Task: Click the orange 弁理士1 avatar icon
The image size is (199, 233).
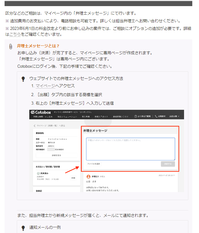Action: coord(89,176)
